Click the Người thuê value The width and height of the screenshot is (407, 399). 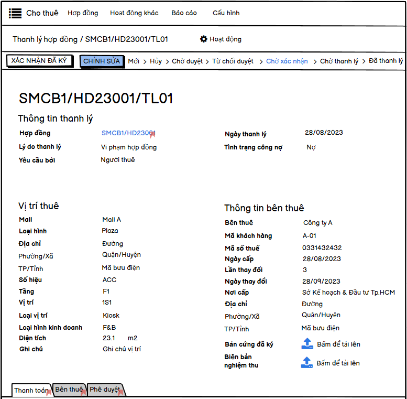pos(117,160)
